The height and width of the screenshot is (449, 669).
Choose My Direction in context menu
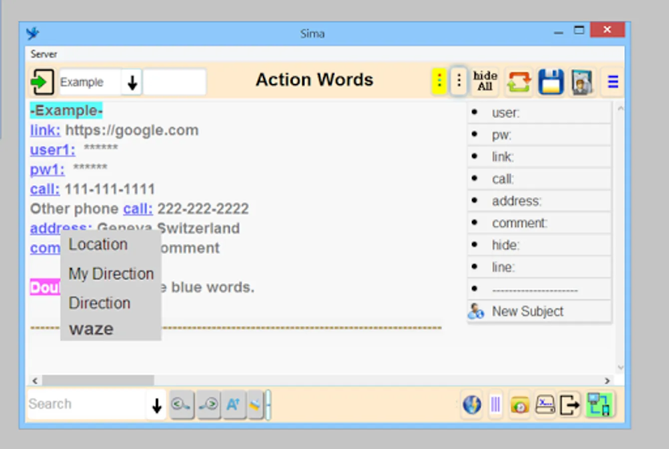click(111, 274)
